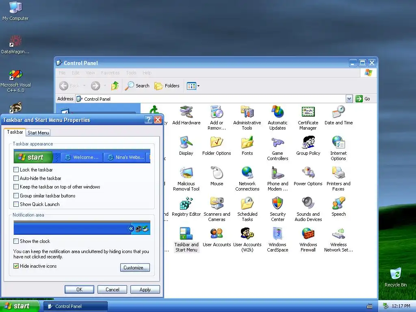Switch to the Start Menu tab

pos(38,133)
